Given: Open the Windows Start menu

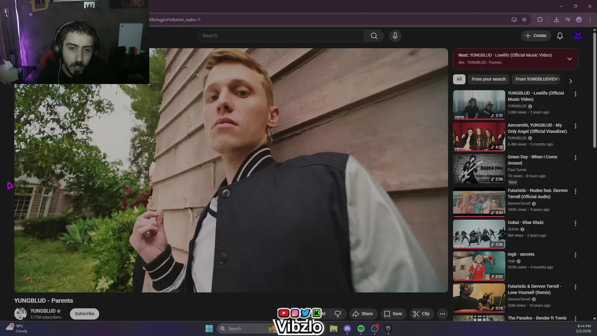Looking at the screenshot, I should click(x=209, y=329).
